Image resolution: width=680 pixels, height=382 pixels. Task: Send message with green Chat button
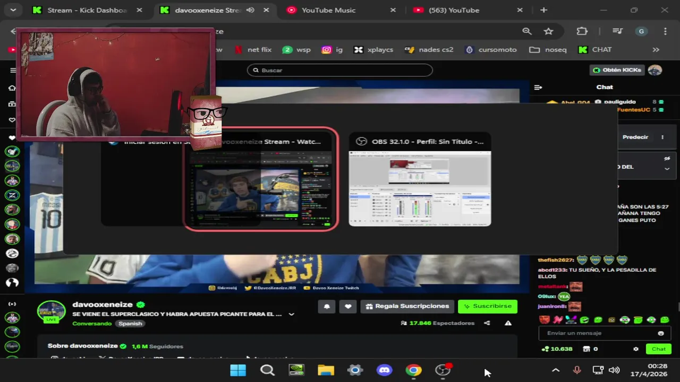coord(658,349)
